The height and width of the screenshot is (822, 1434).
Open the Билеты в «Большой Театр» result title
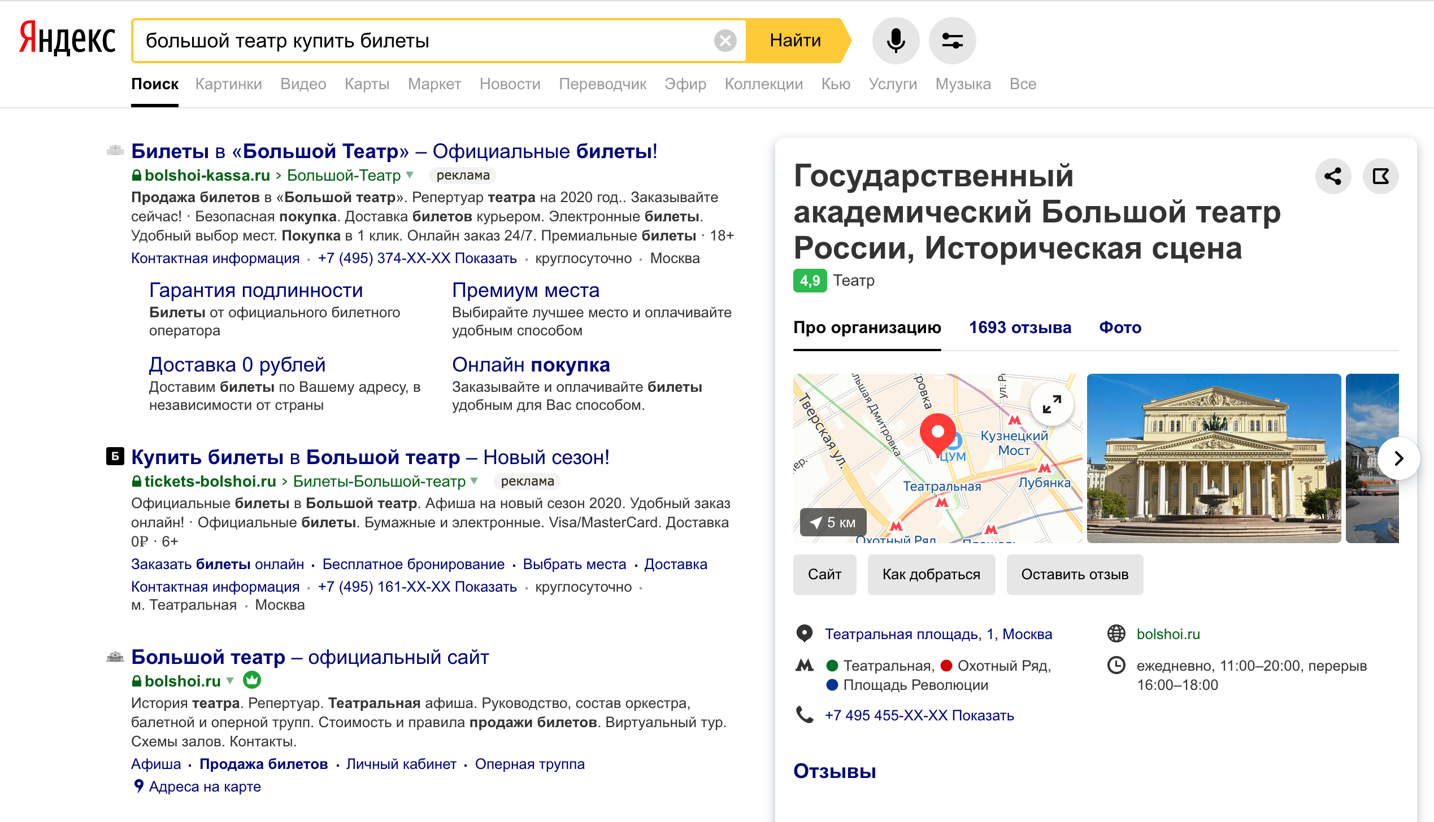[394, 151]
